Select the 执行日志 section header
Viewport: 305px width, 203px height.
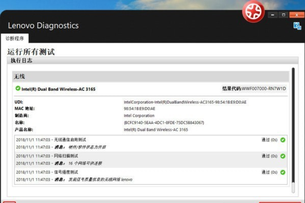(x=153, y=60)
